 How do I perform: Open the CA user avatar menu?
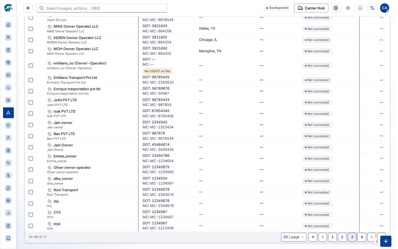coord(385,8)
